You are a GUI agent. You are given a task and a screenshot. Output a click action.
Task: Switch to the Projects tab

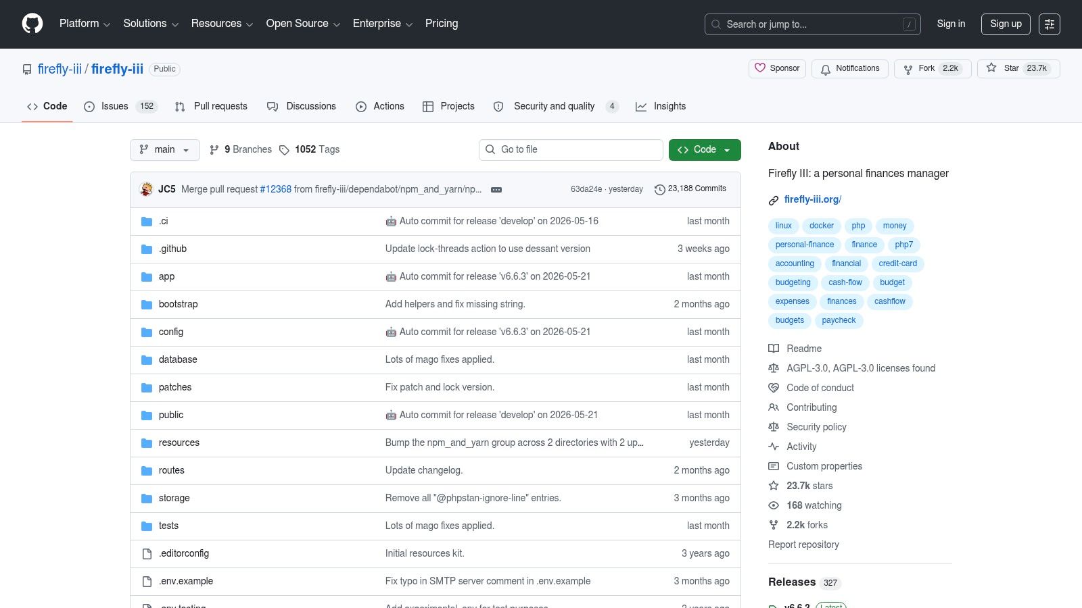[448, 106]
